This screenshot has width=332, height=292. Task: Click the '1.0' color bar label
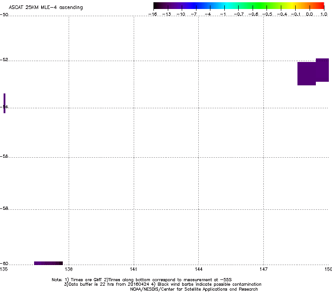(x=324, y=14)
